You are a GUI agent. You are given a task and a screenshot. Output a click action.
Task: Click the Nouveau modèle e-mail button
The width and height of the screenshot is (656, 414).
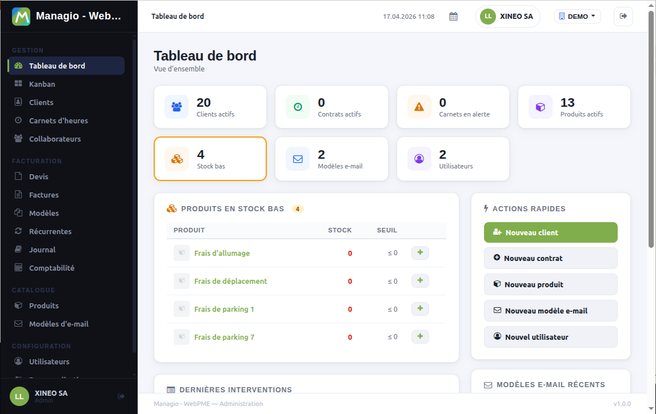[x=550, y=311]
